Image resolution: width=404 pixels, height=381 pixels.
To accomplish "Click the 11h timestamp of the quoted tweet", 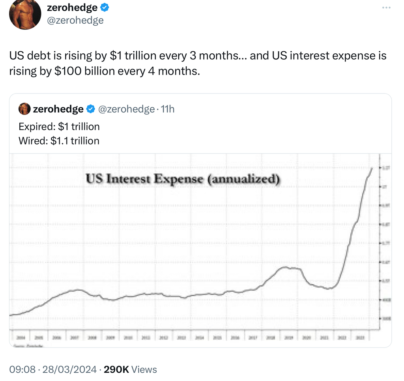I will coord(167,109).
